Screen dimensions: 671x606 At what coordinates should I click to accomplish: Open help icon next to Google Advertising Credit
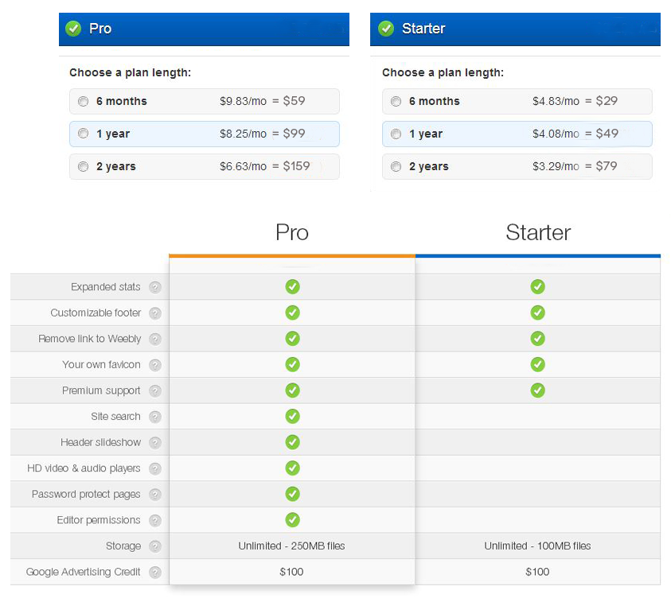point(155,573)
